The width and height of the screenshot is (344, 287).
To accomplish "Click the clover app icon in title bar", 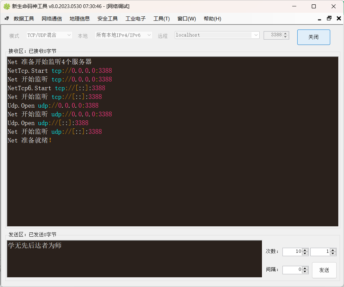I will point(7,6).
